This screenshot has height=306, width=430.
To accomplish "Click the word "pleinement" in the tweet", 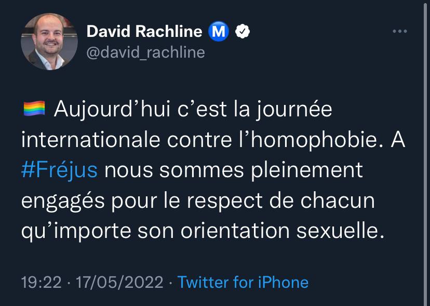I will [x=306, y=170].
